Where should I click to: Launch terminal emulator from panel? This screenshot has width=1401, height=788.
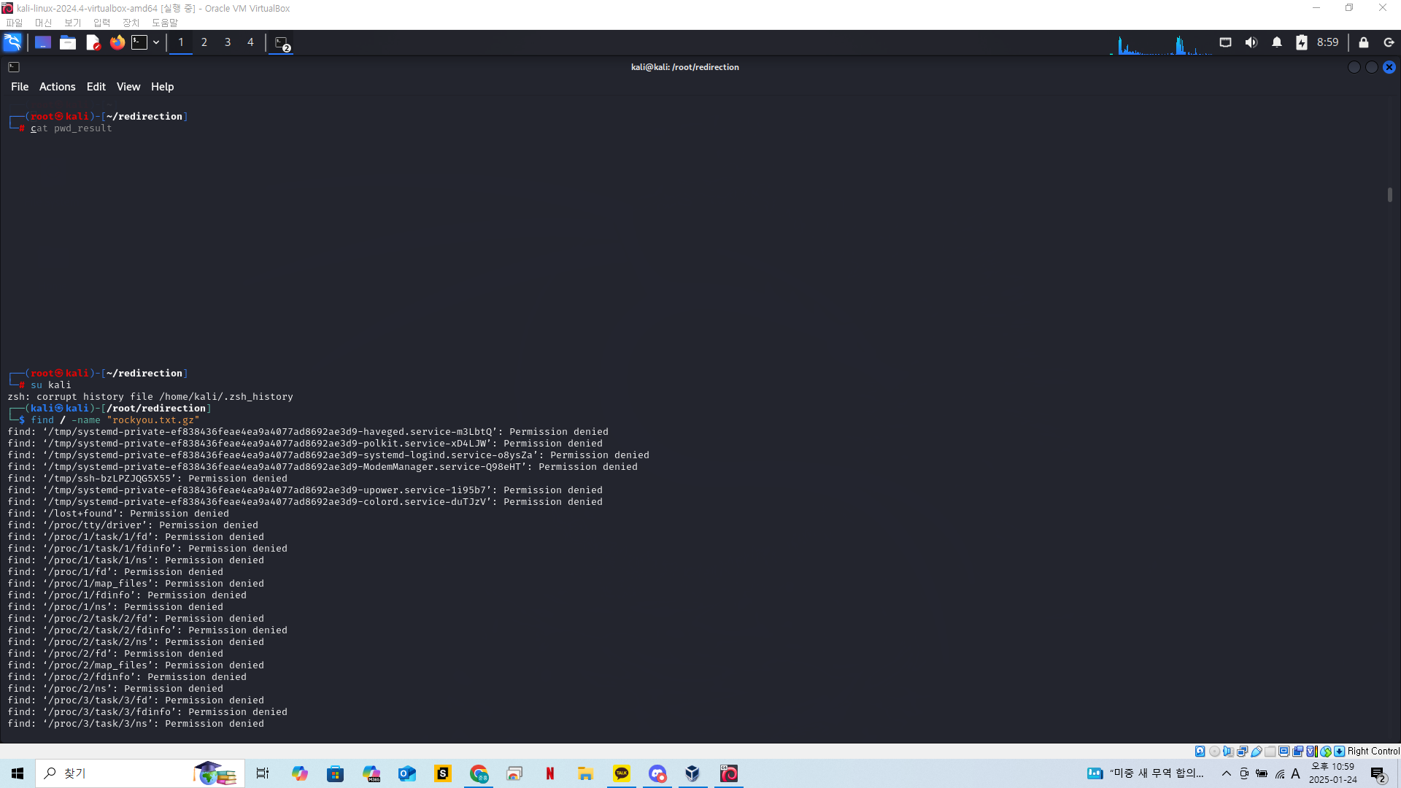click(139, 42)
